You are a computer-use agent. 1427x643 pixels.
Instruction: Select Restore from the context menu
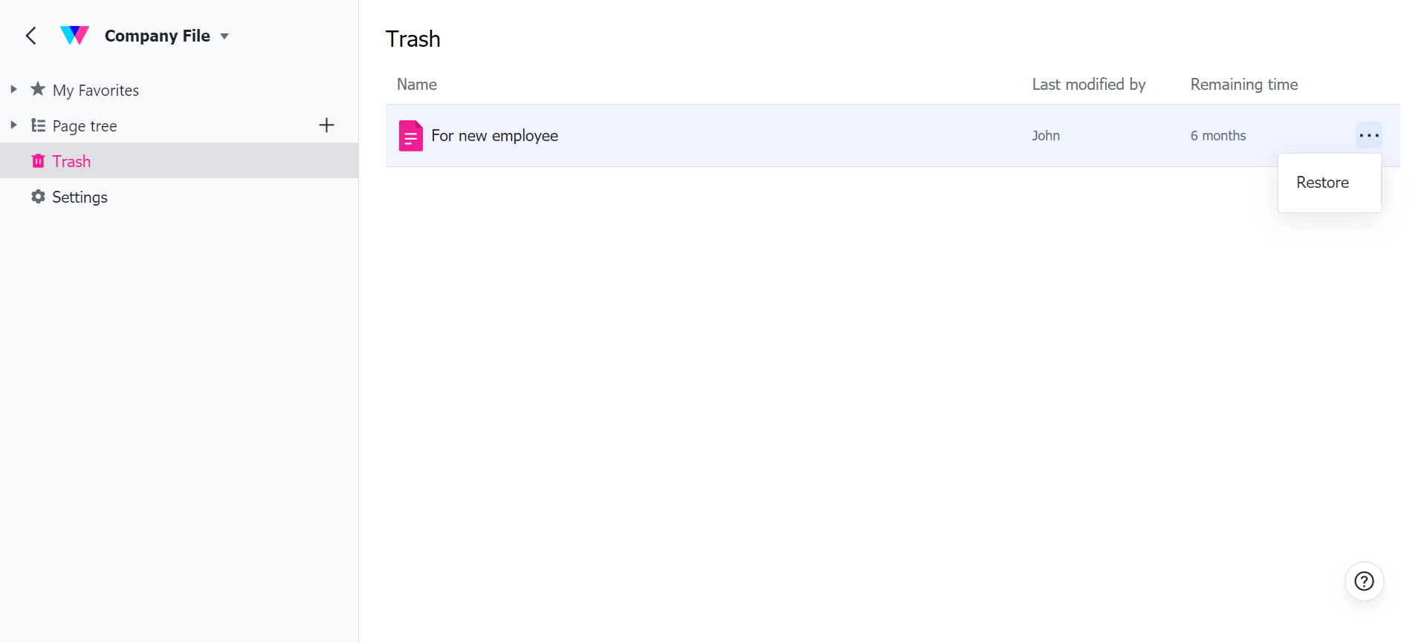coord(1322,183)
